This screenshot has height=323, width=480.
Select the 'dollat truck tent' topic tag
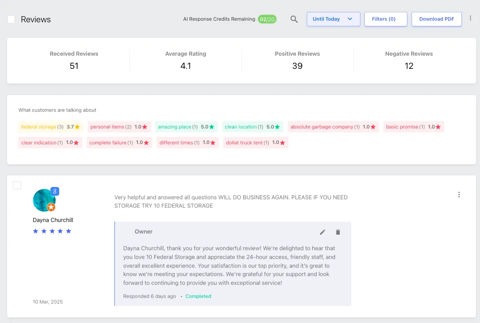(256, 142)
